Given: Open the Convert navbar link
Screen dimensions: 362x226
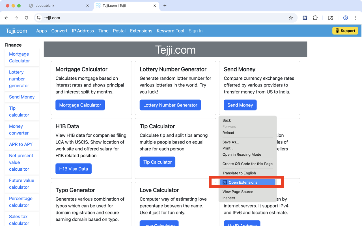Looking at the screenshot, I should coord(59,31).
